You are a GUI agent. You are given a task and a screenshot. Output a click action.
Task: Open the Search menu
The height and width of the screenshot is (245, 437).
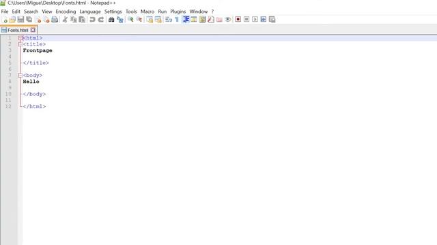coord(31,12)
